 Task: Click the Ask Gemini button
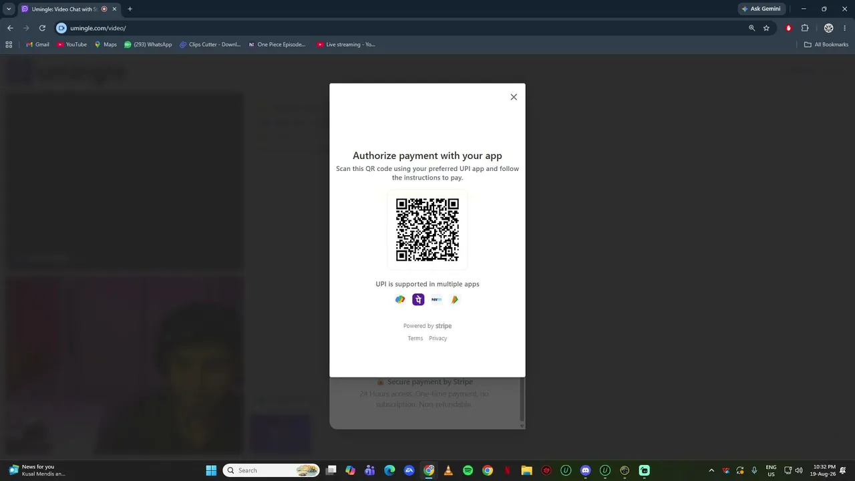[761, 9]
